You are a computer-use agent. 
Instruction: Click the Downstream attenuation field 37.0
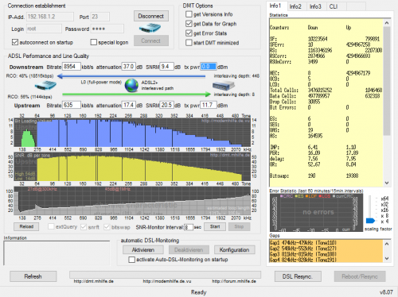[129, 67]
